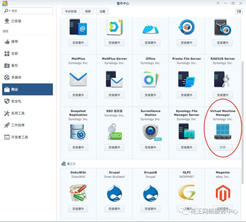Screen dimensions: 246x222
Task: Click the Surveillance Station camera icon
Action: click(150, 131)
